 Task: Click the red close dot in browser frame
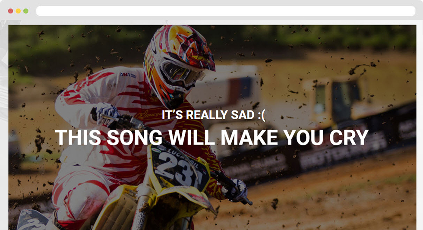[x=10, y=11]
